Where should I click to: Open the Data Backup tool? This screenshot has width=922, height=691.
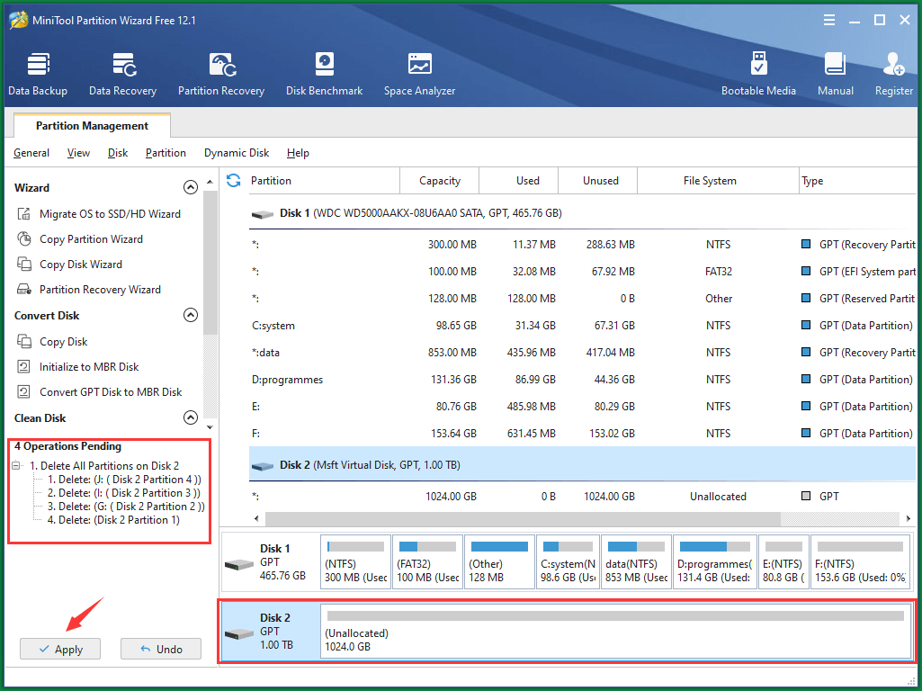click(38, 74)
